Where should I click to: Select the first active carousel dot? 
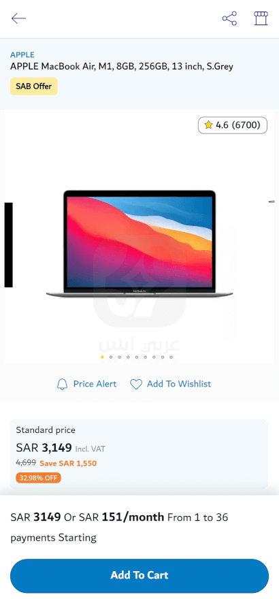click(x=102, y=357)
